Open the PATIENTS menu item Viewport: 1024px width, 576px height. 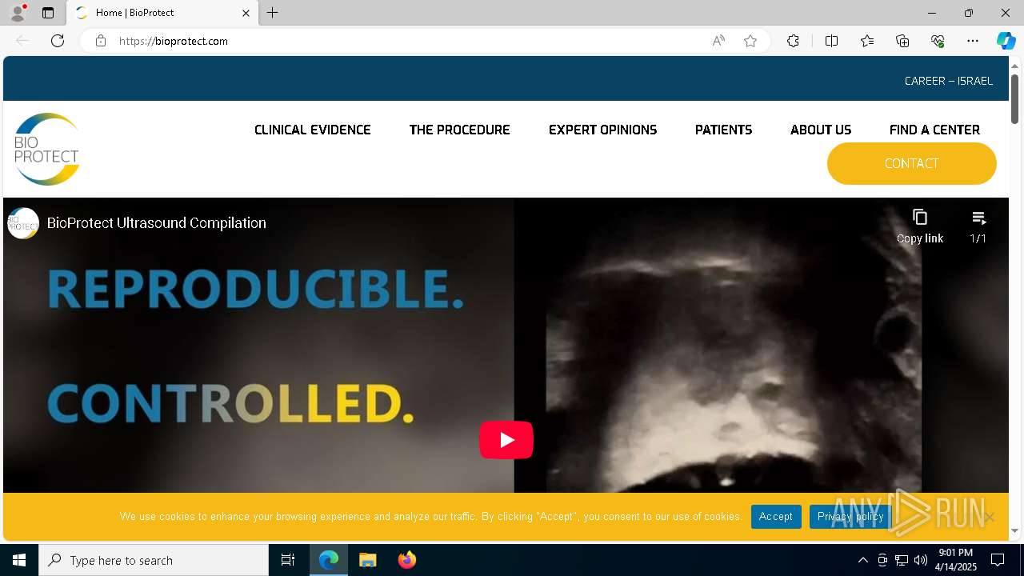pos(723,130)
